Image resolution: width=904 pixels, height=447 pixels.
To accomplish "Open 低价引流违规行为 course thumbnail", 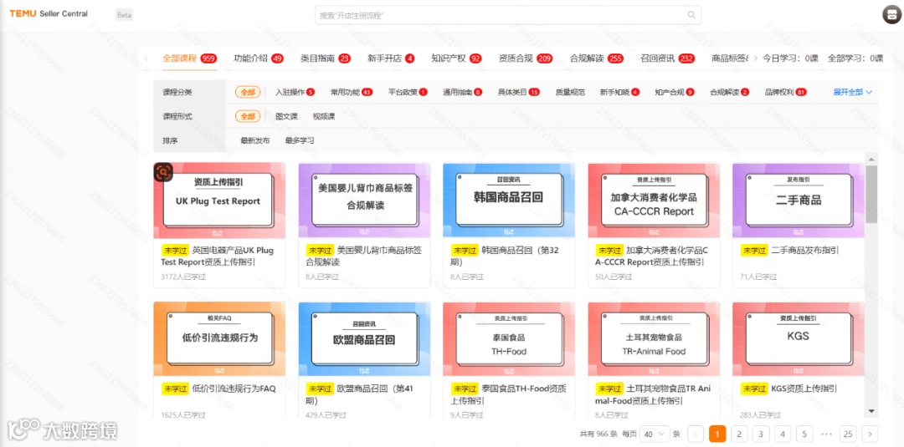I will 219,339.
